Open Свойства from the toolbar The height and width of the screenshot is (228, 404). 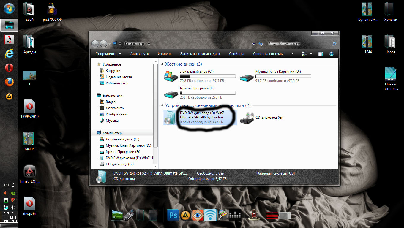tap(237, 54)
